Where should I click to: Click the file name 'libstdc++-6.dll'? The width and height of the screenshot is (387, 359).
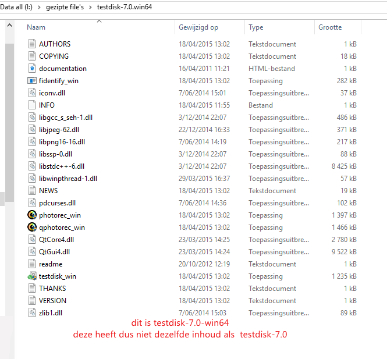(62, 166)
